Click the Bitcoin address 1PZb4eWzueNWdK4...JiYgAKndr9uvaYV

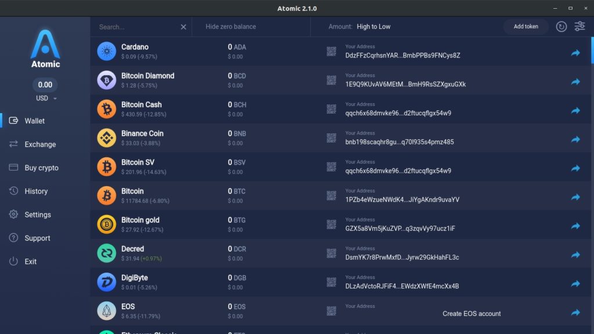403,199
